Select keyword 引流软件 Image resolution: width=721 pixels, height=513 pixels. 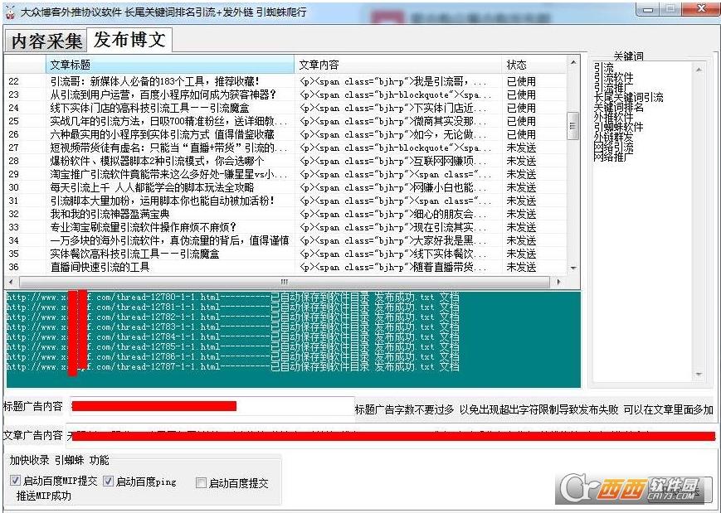tap(613, 78)
